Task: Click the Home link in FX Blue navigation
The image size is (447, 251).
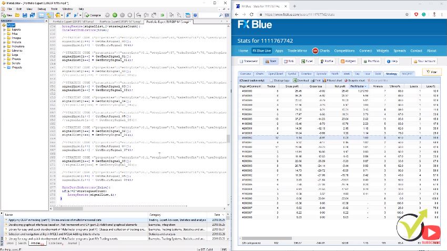Action: tap(243, 51)
